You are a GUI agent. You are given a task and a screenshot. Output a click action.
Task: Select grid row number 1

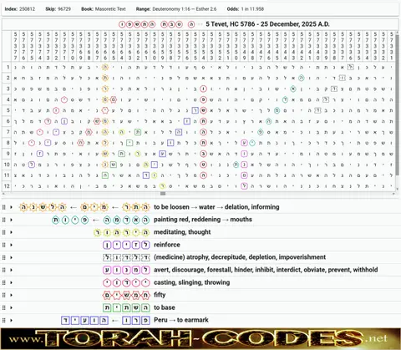pyautogui.click(x=8, y=67)
